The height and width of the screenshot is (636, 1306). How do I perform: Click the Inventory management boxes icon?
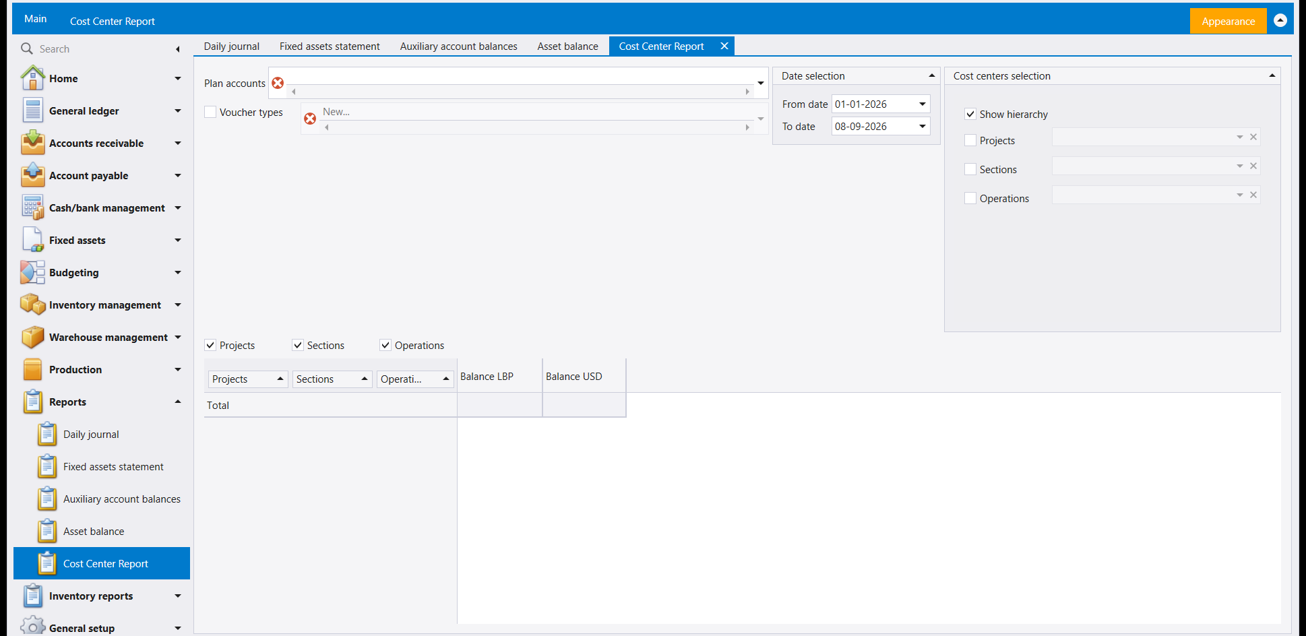coord(32,305)
